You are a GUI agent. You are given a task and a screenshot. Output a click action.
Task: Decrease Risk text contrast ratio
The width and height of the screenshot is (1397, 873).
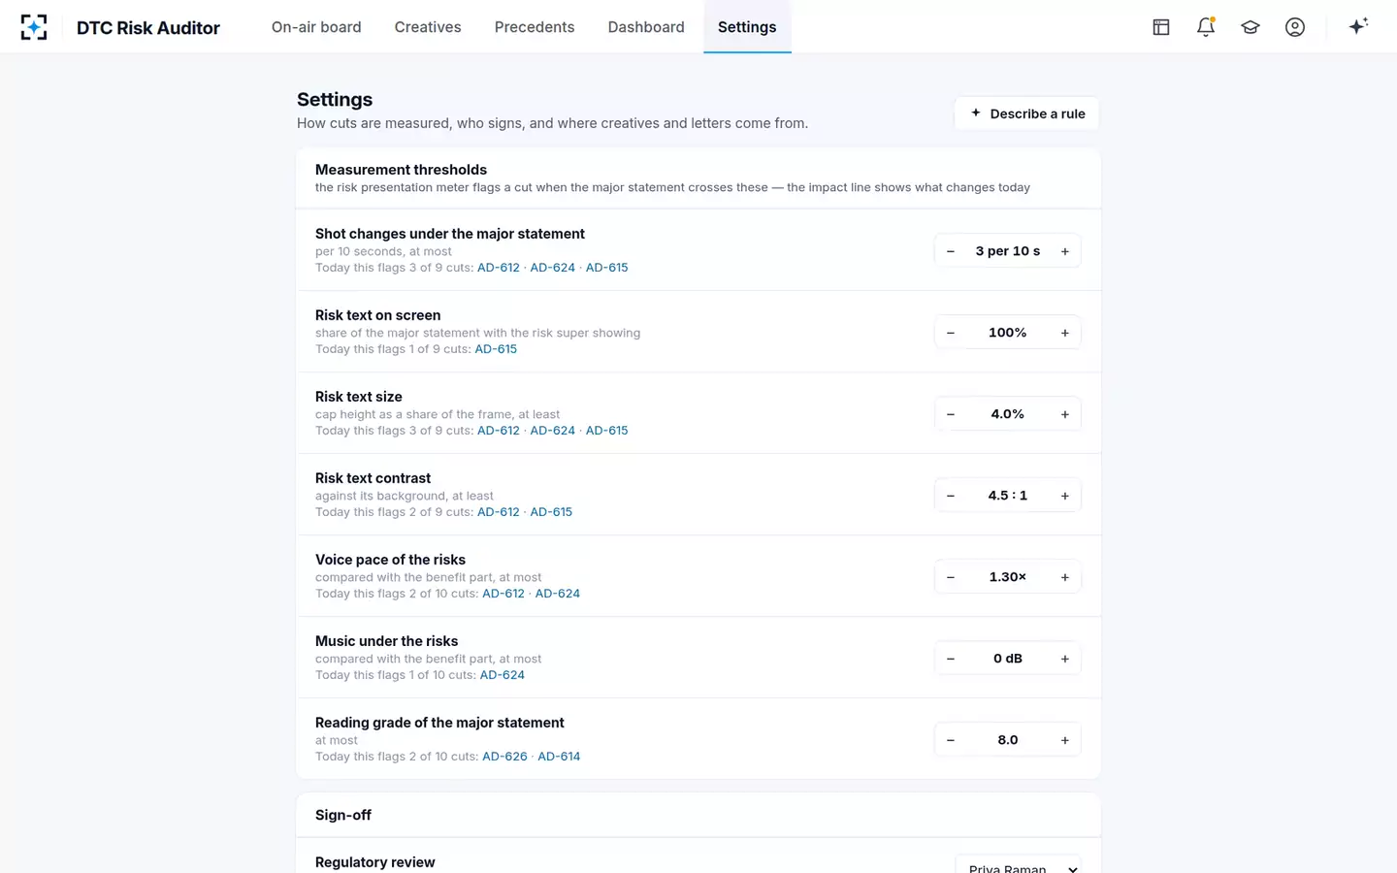[951, 496]
